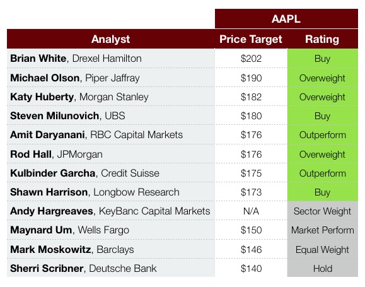Select Amit Daryanani, RBC Capital Markets
The image size is (365, 287).
111,134
